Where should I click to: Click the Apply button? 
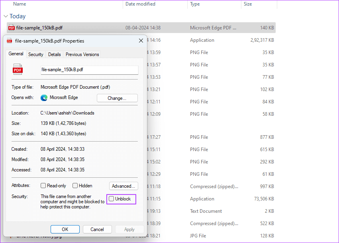pyautogui.click(x=129, y=229)
